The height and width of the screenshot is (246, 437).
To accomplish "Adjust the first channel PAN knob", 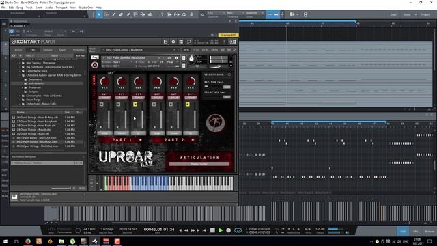I will [x=104, y=81].
